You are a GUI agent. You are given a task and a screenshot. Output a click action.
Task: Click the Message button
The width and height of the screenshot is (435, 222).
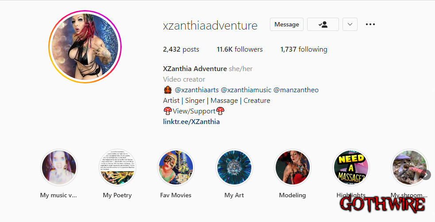click(287, 24)
